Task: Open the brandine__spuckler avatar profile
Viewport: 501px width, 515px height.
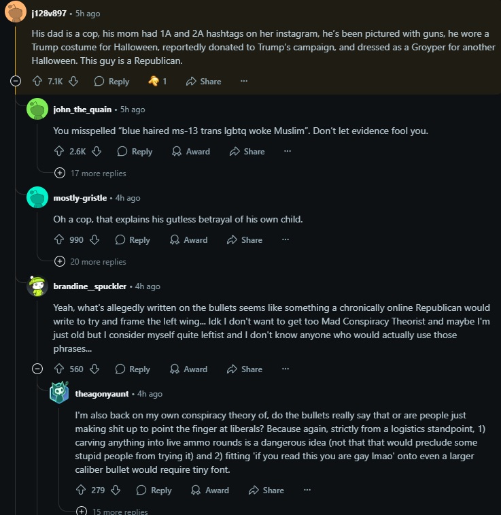Action: click(37, 286)
